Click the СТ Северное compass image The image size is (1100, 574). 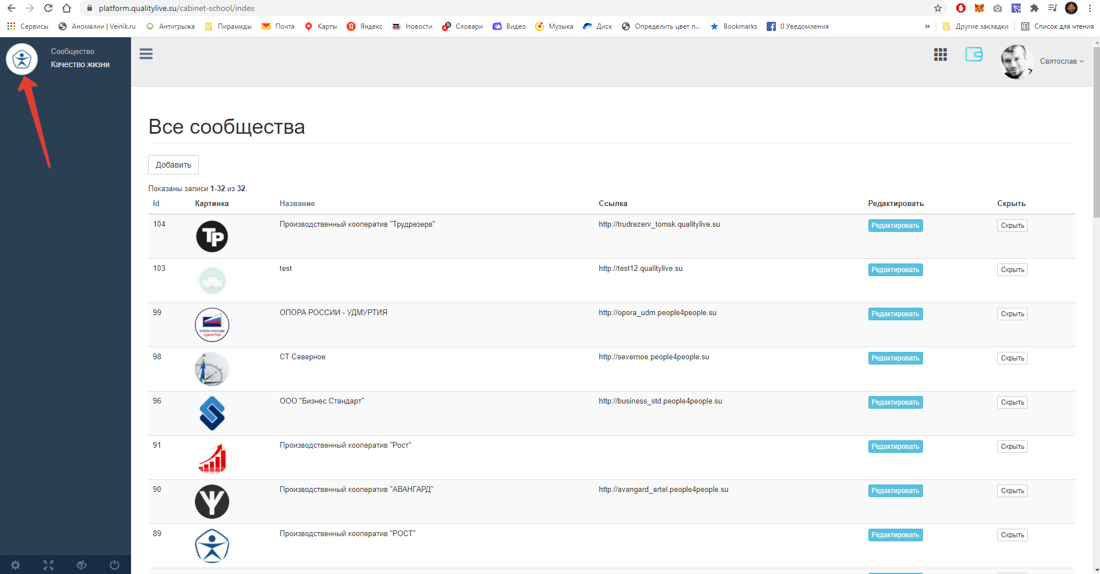click(x=212, y=369)
